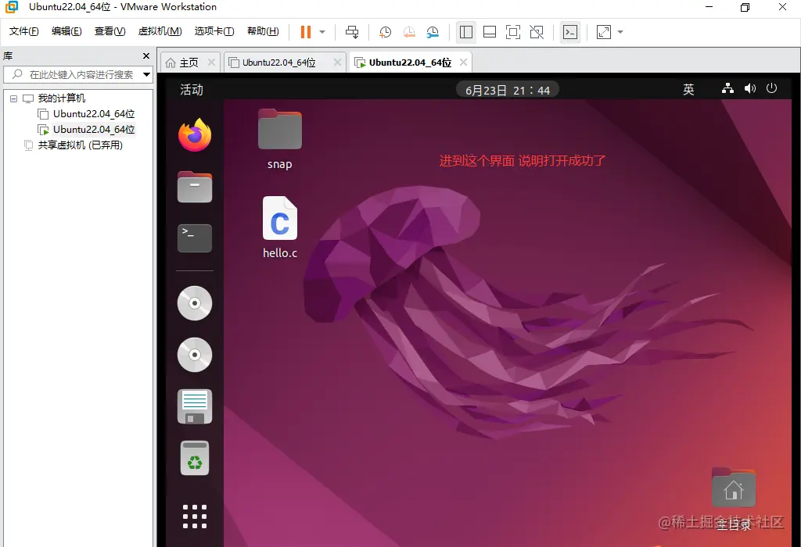Open the 选项卡(T) menu
Screen dimensions: 801x547
(214, 31)
